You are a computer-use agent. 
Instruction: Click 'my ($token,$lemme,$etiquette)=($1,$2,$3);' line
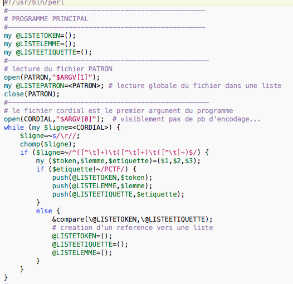coord(118,161)
